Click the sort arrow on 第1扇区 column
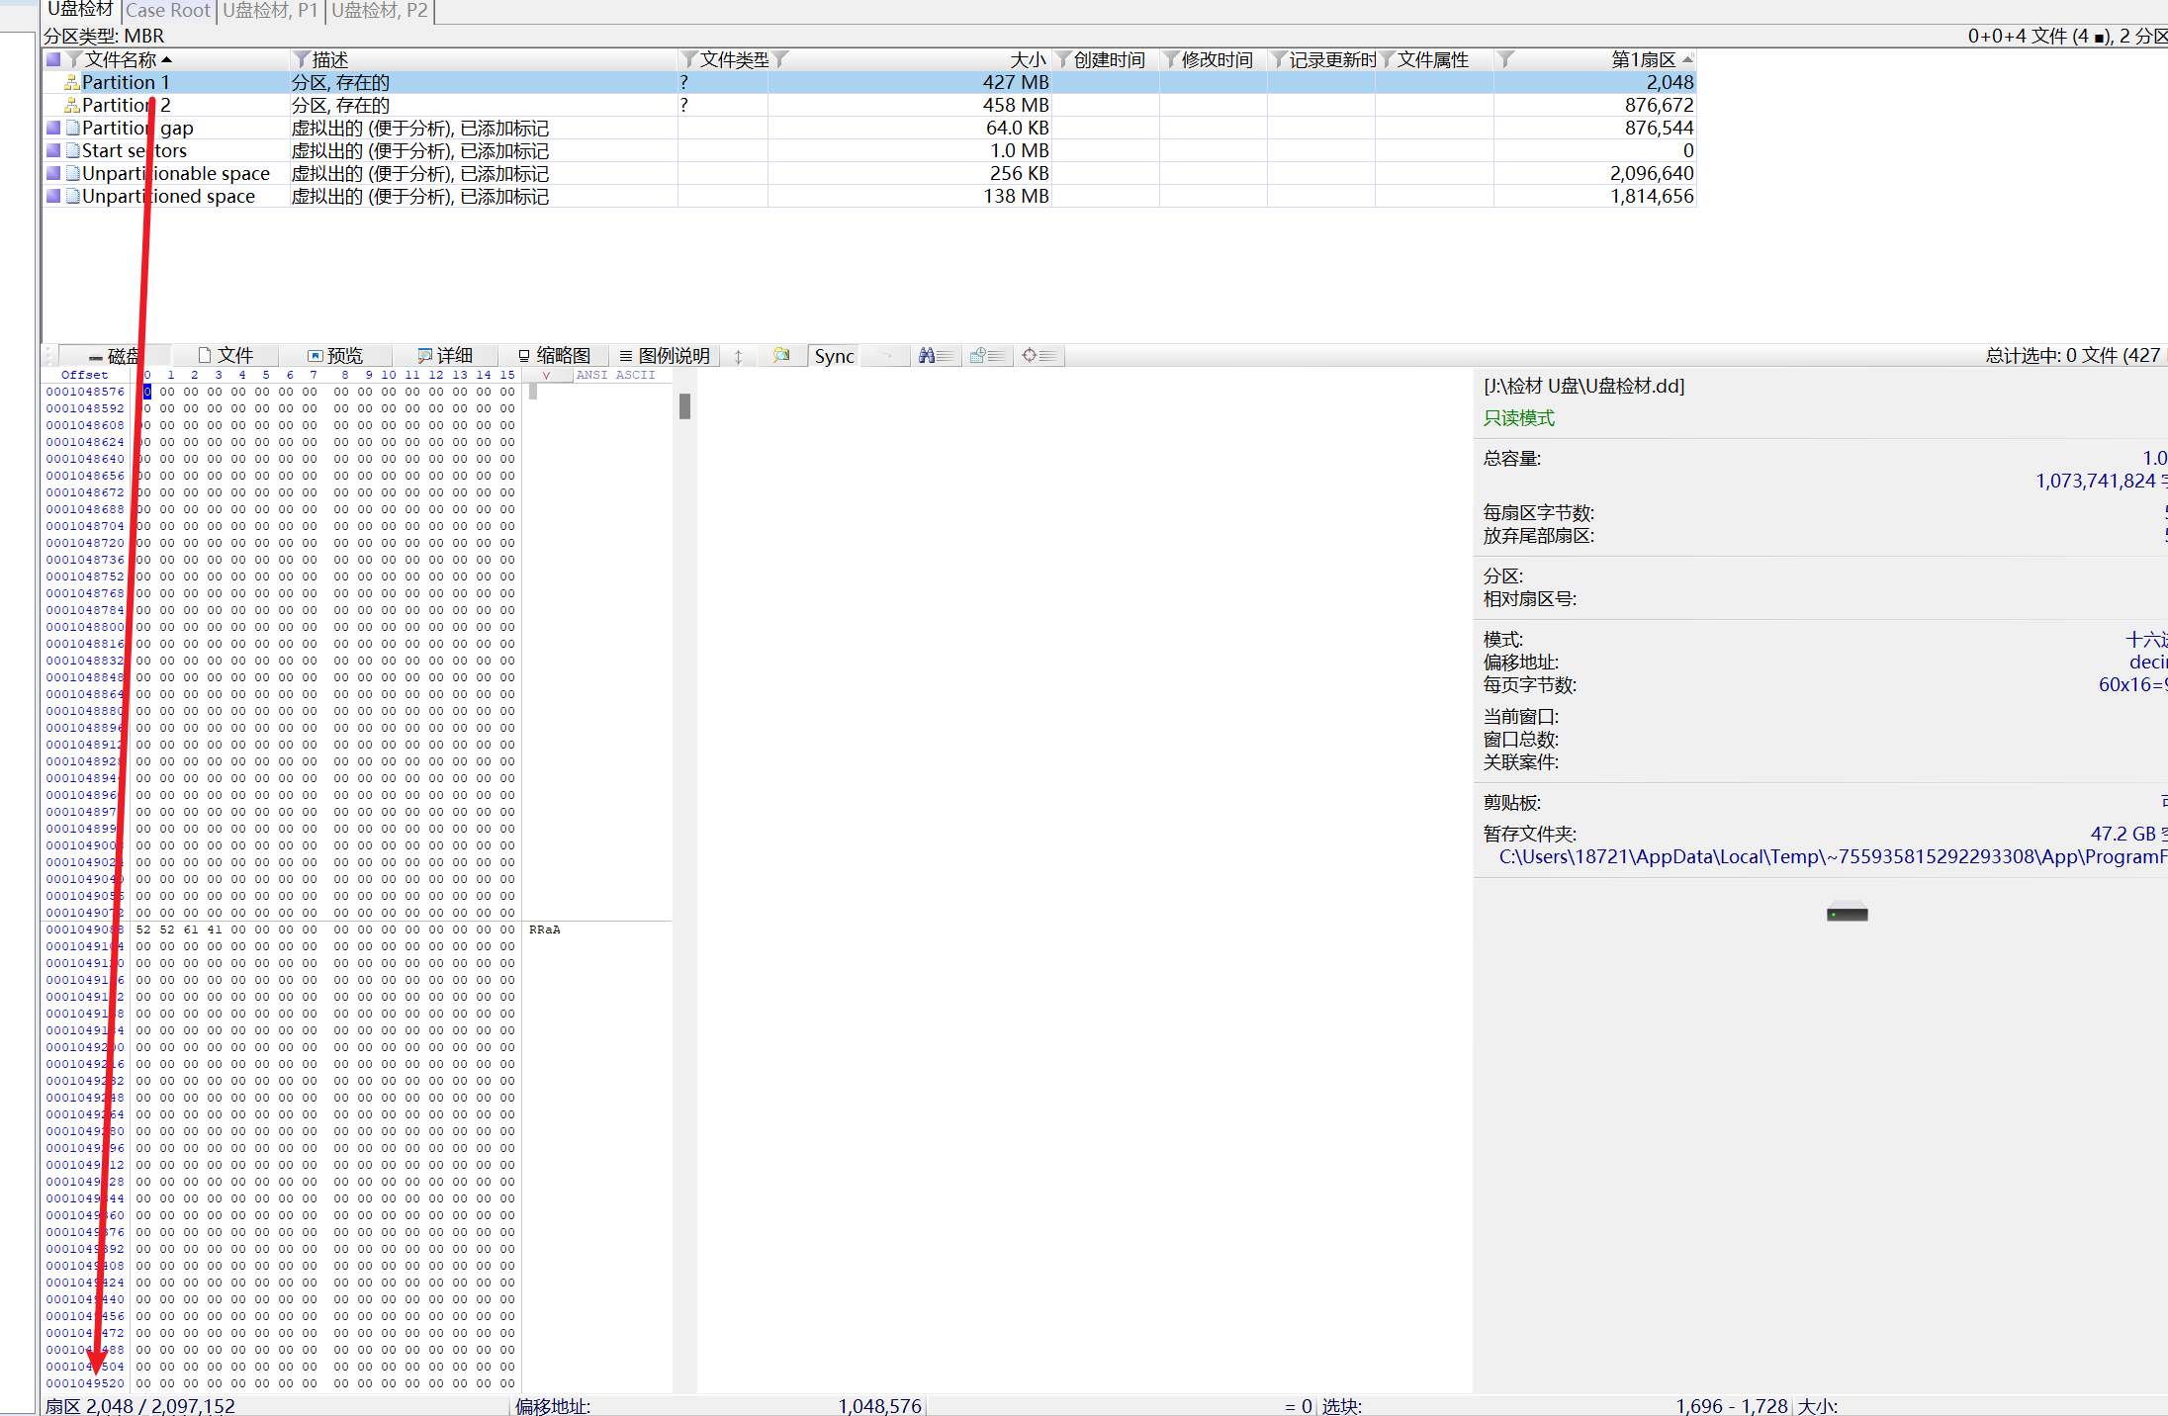This screenshot has height=1416, width=2168. pyautogui.click(x=1687, y=60)
